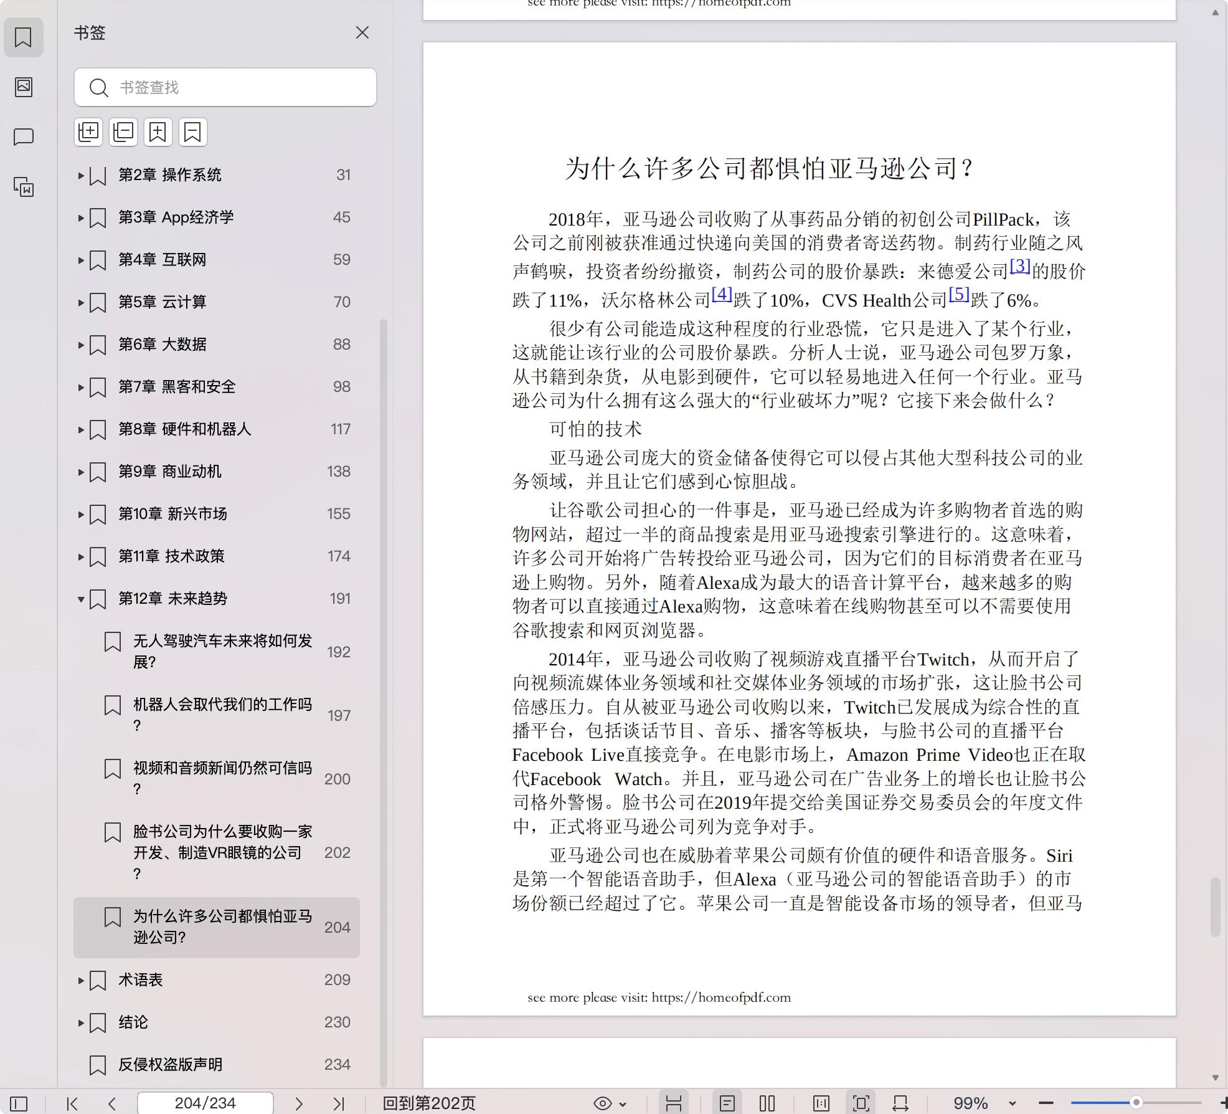Screen dimensions: 1228x1114
Task: Click the document vertical scrollbar thumb
Action: [x=1215, y=907]
